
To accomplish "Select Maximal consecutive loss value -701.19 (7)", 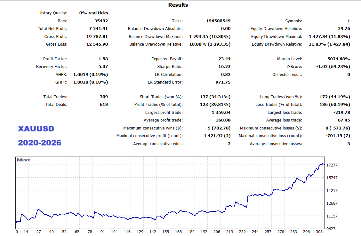I will click(338, 136).
